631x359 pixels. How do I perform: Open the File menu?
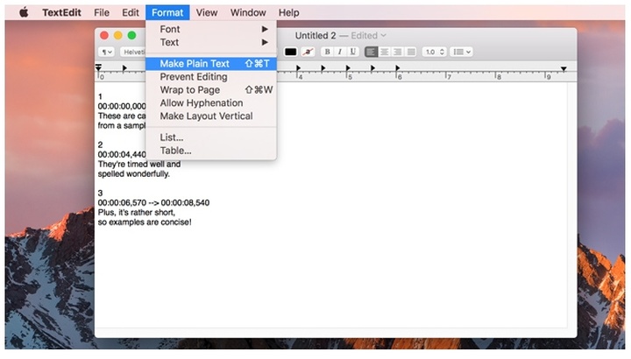(x=102, y=12)
